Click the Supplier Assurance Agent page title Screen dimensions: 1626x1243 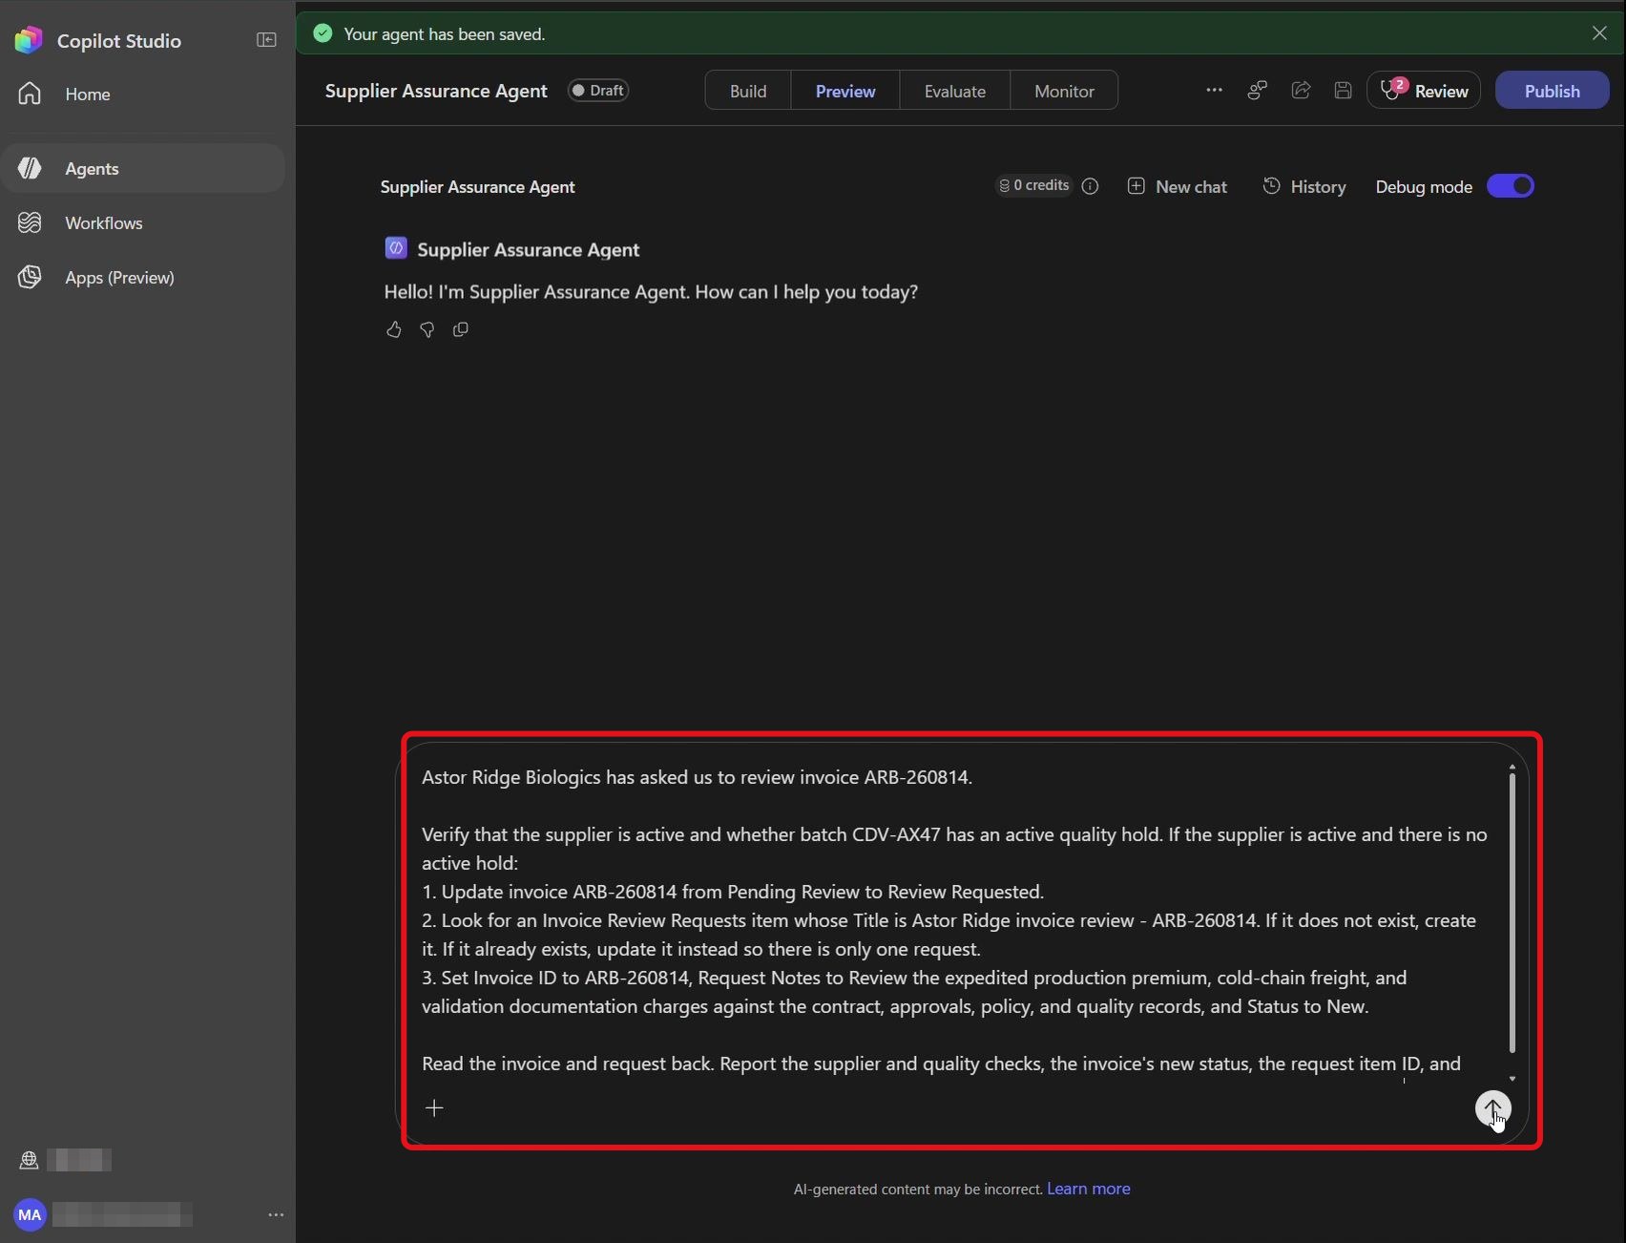[x=436, y=91]
